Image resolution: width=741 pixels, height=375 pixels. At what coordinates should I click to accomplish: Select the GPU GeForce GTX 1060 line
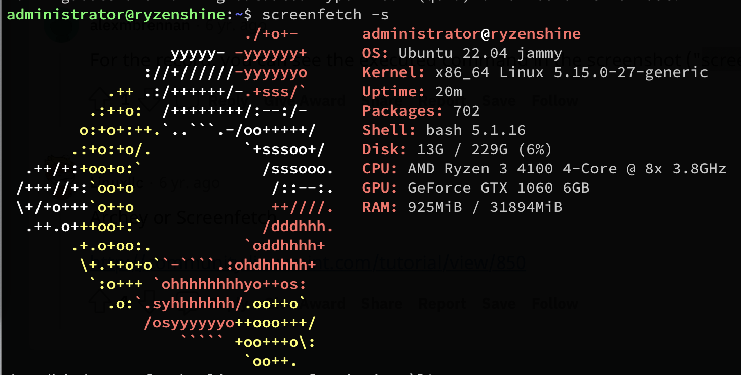point(475,188)
